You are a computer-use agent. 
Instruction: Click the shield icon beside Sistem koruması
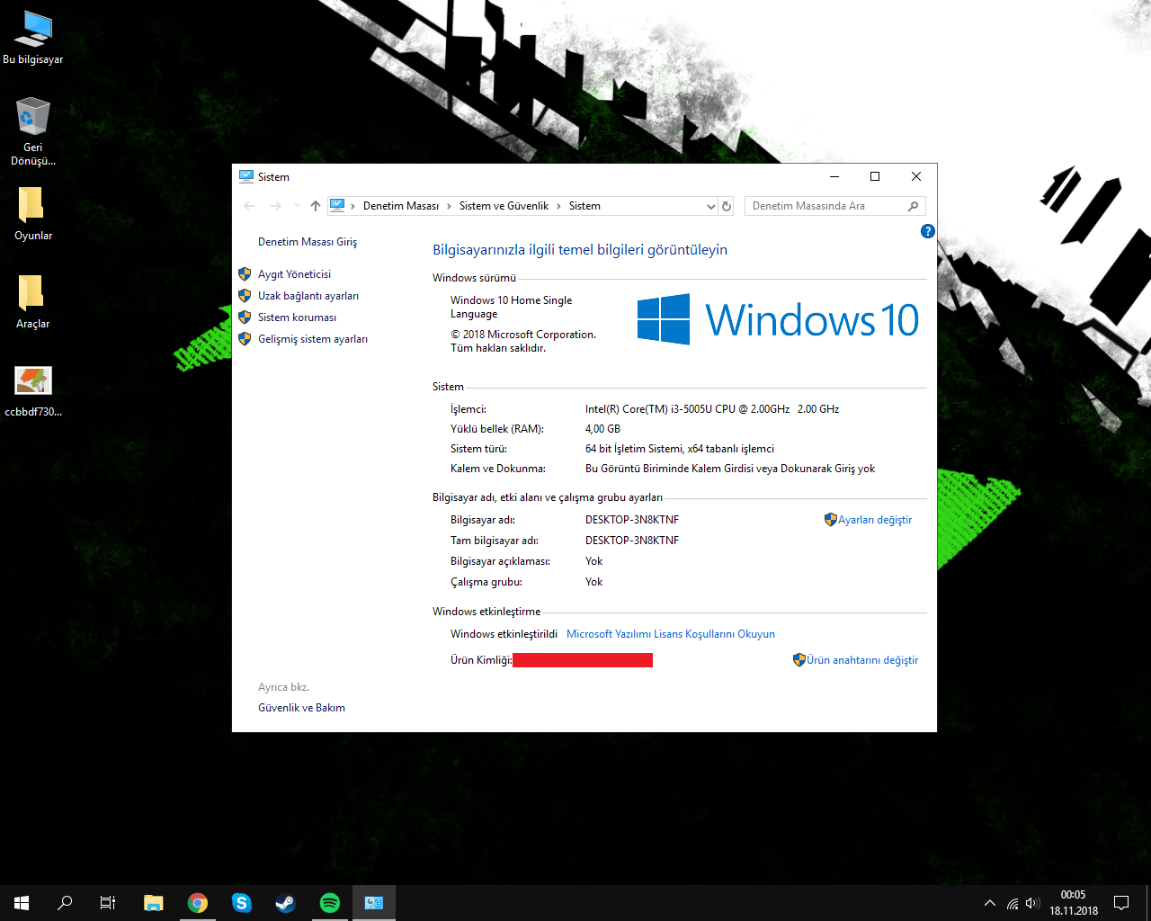pyautogui.click(x=245, y=317)
